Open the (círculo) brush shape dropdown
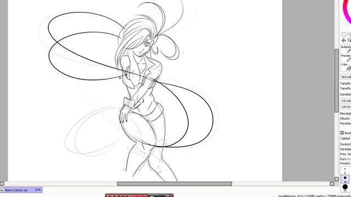Image resolution: width=351 pixels, height=197 pixels. click(x=346, y=101)
